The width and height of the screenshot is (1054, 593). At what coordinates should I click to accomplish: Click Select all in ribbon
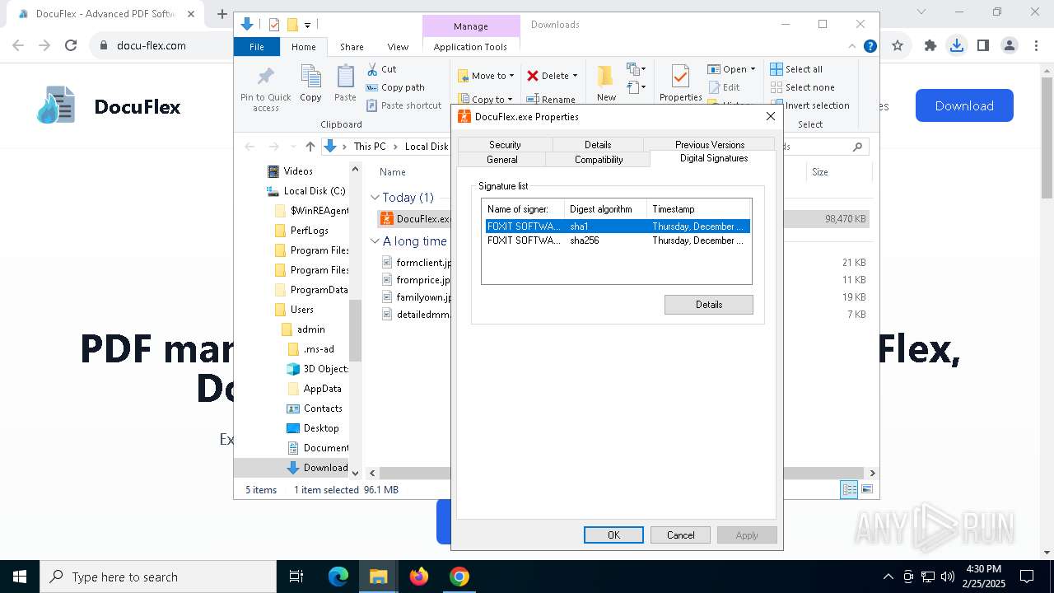tap(796, 69)
